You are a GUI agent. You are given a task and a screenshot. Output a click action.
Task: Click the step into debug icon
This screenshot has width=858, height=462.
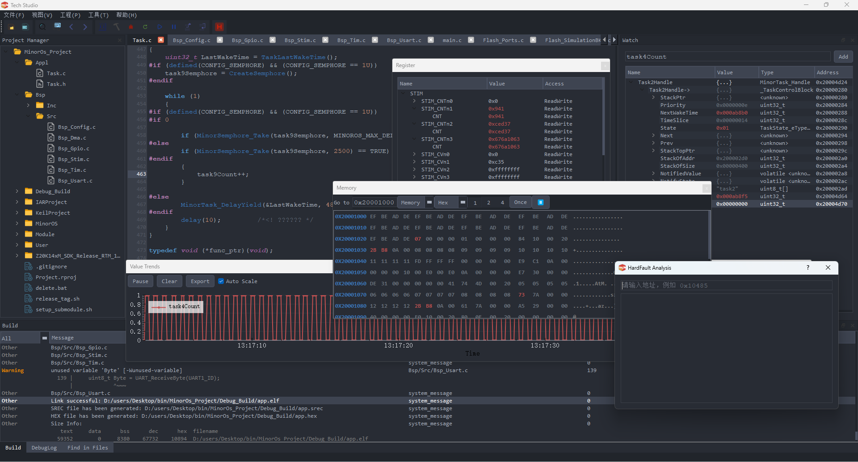[203, 26]
